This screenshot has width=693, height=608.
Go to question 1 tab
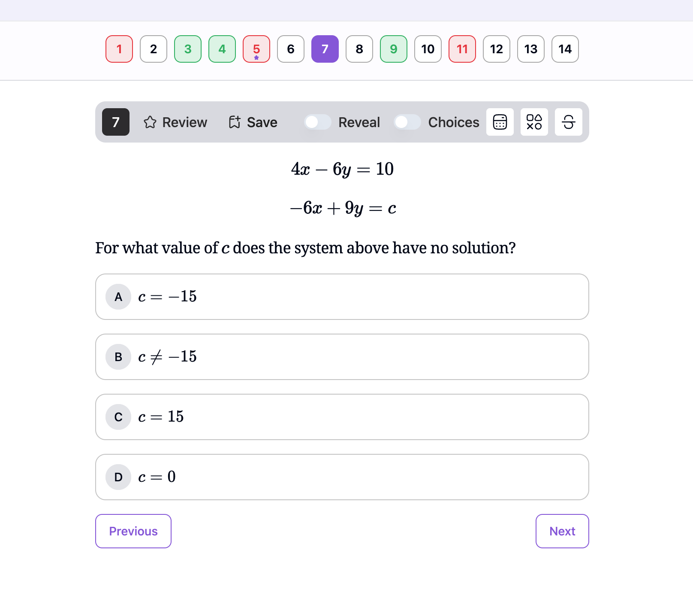pyautogui.click(x=119, y=49)
